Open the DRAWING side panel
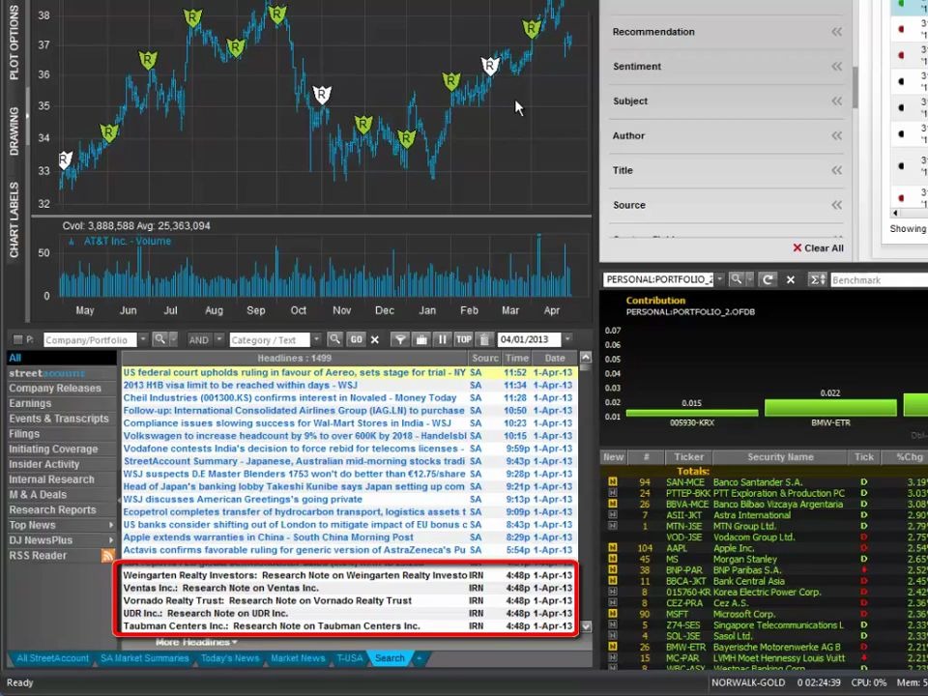 click(14, 131)
